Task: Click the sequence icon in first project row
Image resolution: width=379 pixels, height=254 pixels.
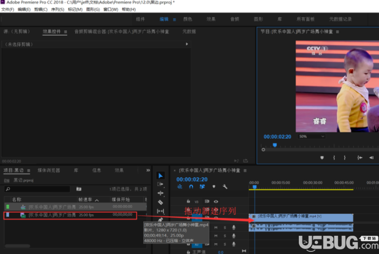Action: point(23,207)
